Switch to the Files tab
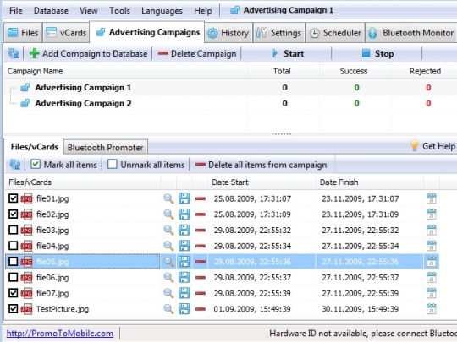 click(x=23, y=33)
